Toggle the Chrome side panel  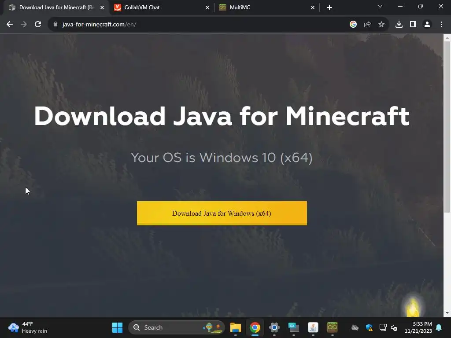point(413,25)
